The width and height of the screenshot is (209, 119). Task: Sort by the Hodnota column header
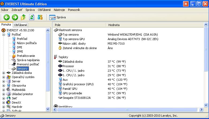point(155,25)
